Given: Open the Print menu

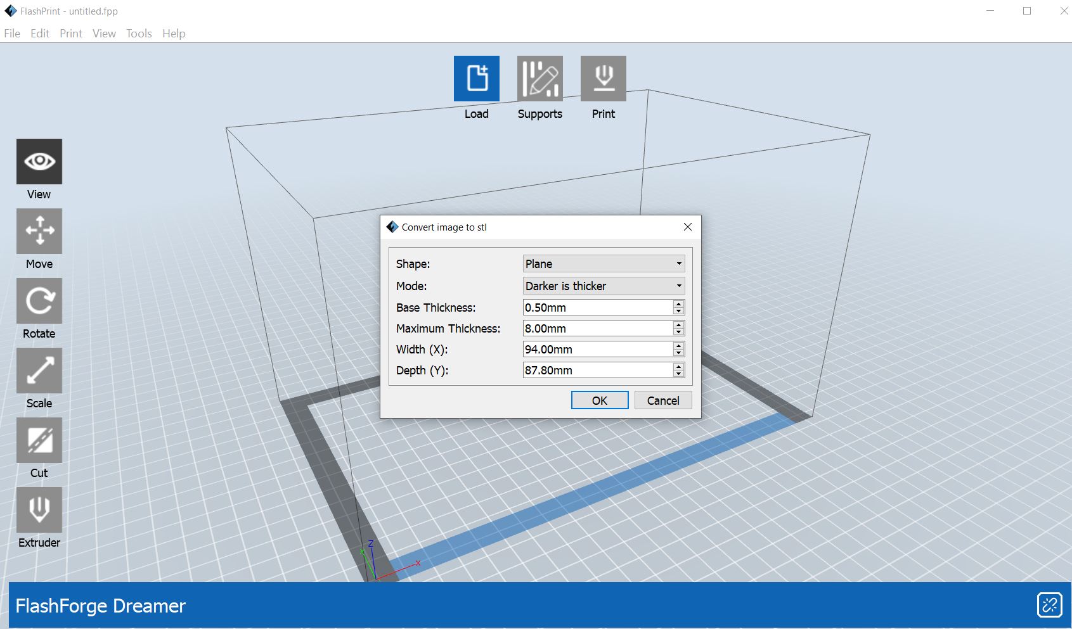Looking at the screenshot, I should [x=71, y=34].
